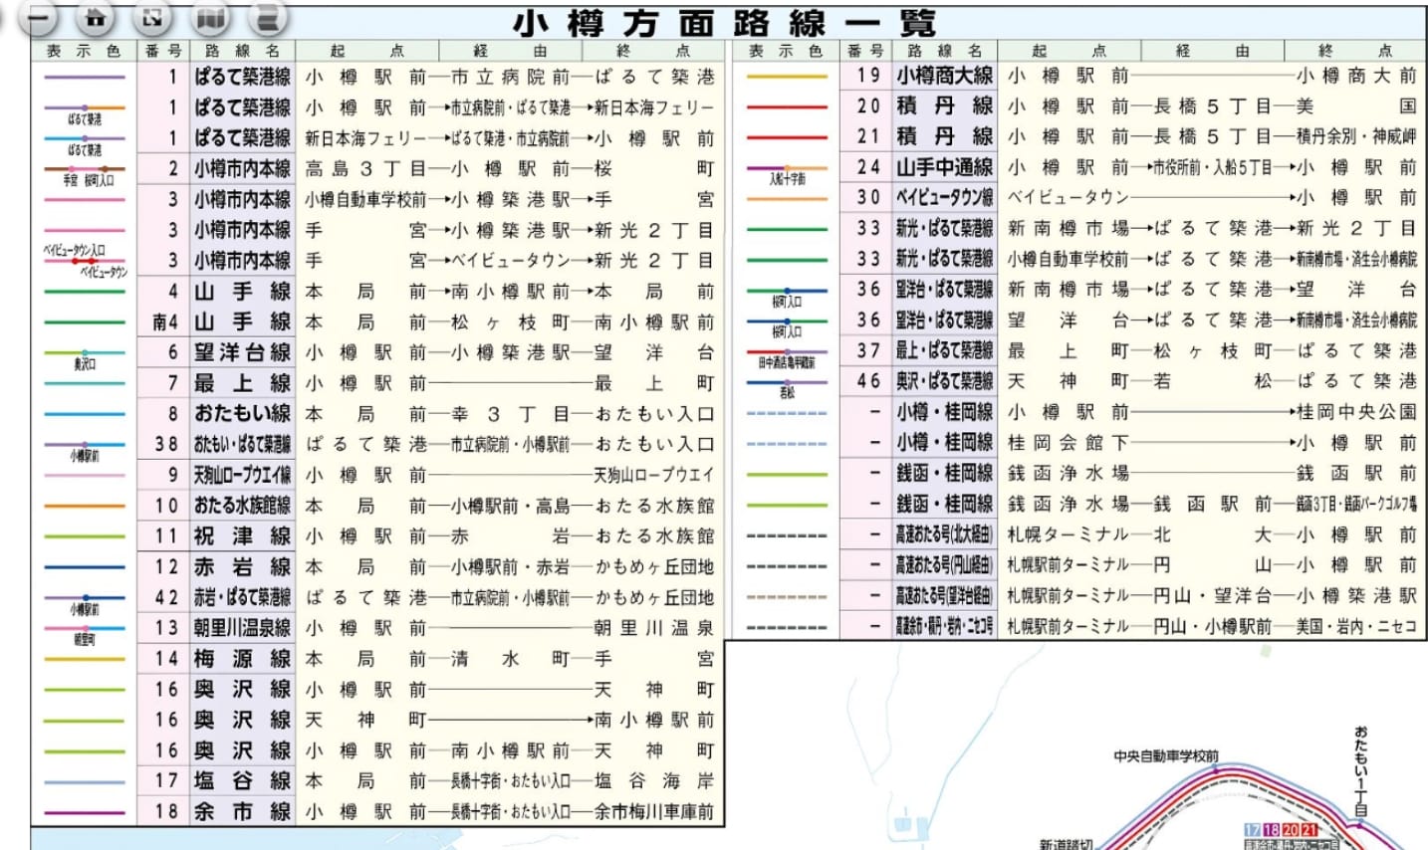The width and height of the screenshot is (1428, 850).
Task: Click terminus '小樽商大前' of route 19
Action: pyautogui.click(x=1356, y=76)
